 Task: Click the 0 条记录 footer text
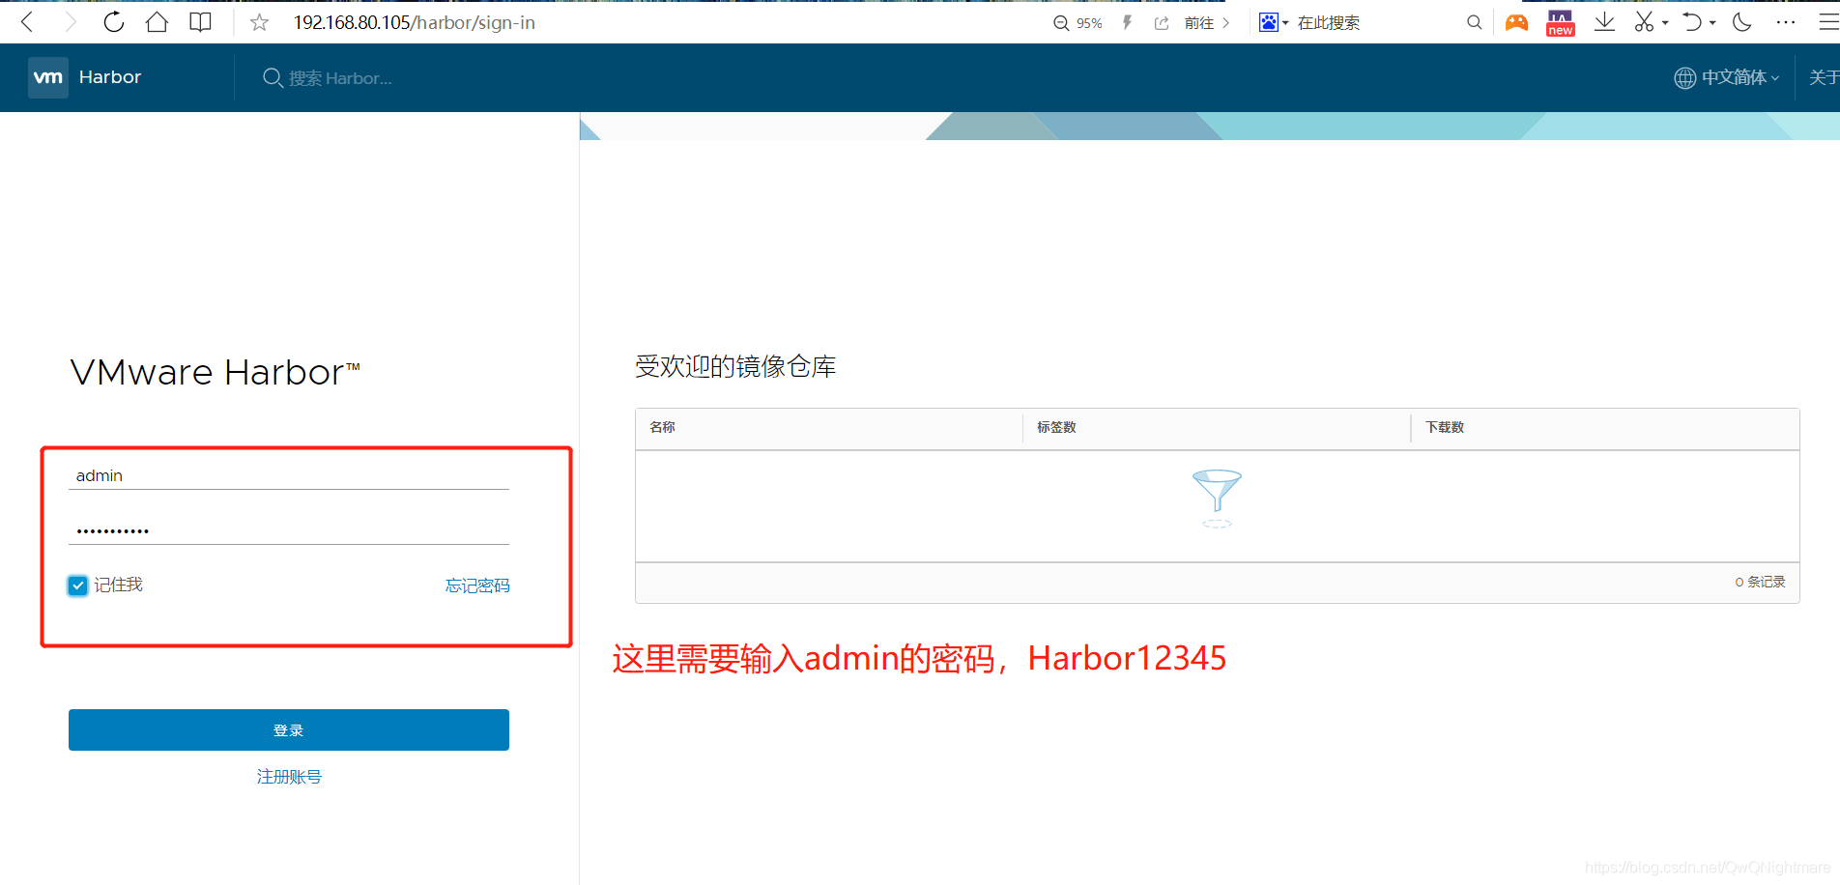click(1760, 582)
